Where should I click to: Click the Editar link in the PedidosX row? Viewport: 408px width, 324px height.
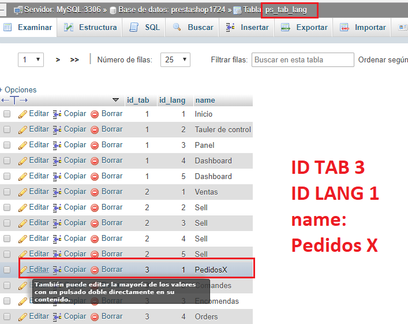click(x=39, y=270)
